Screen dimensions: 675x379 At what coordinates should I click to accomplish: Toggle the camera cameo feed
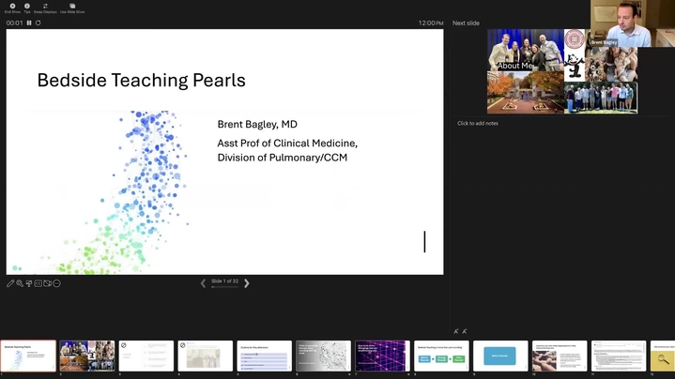(x=48, y=283)
